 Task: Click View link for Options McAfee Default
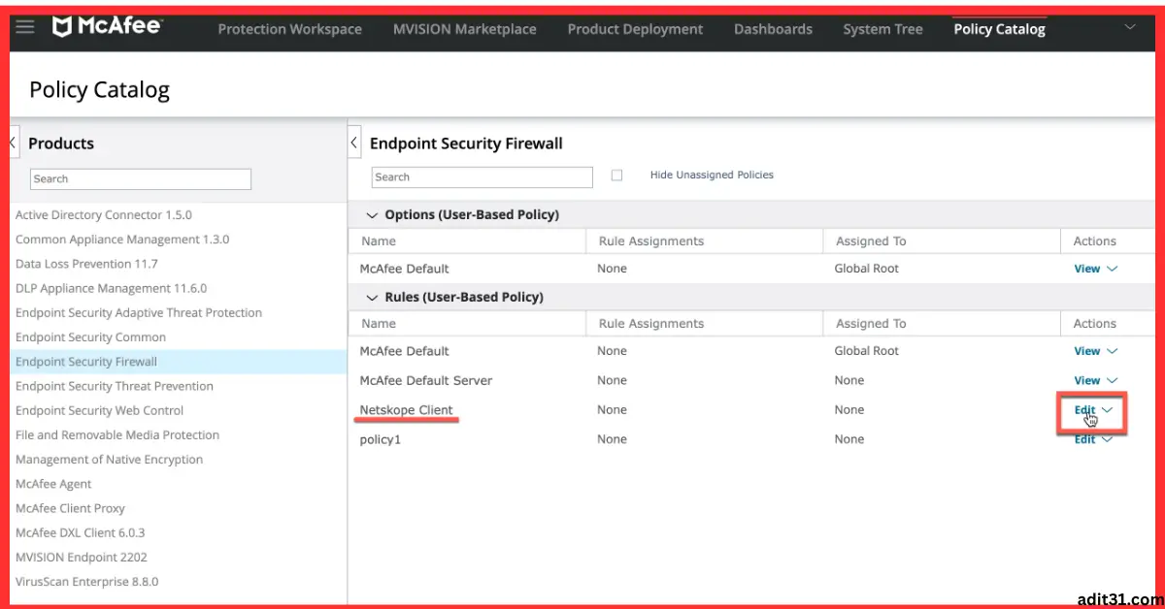[1086, 270]
